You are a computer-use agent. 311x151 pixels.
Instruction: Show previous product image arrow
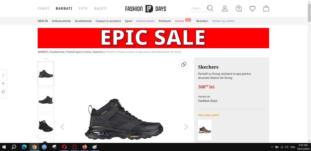pyautogui.click(x=63, y=127)
